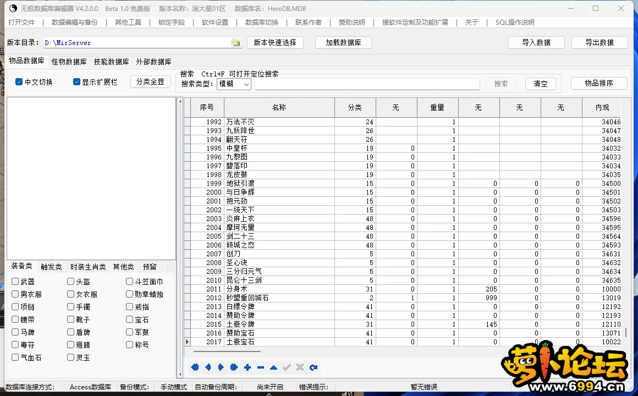638x396 pixels.
Task: Delete record with minus icon
Action: (260, 367)
